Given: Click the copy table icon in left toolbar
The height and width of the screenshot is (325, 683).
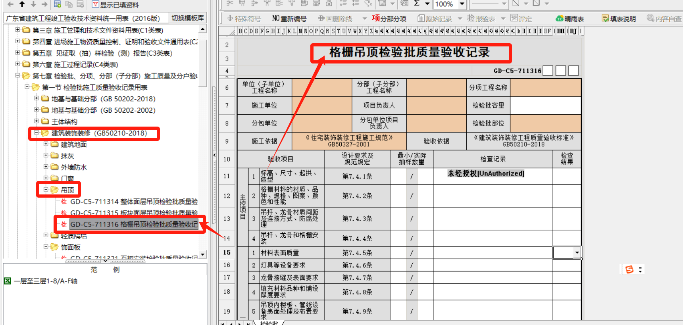Looking at the screenshot, I should [69, 4].
